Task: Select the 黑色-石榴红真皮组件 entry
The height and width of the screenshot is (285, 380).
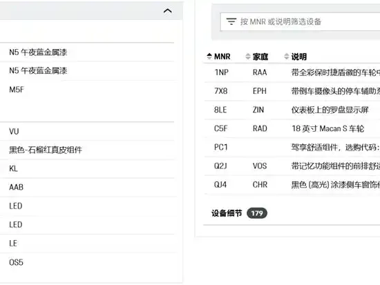Action: [87, 150]
